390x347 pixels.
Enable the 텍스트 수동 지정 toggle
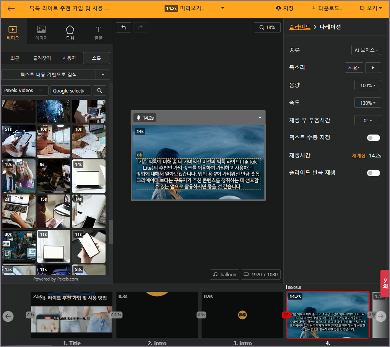point(373,138)
